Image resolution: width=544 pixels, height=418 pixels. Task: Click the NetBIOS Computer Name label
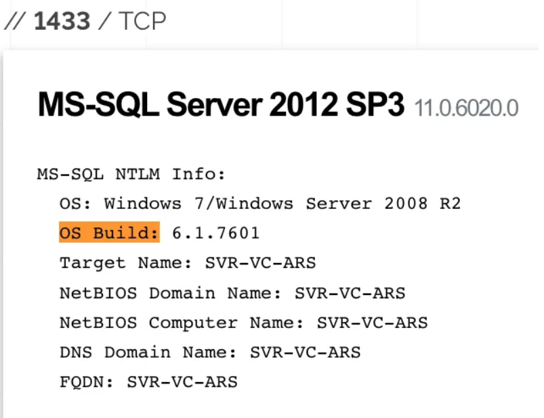tap(182, 323)
